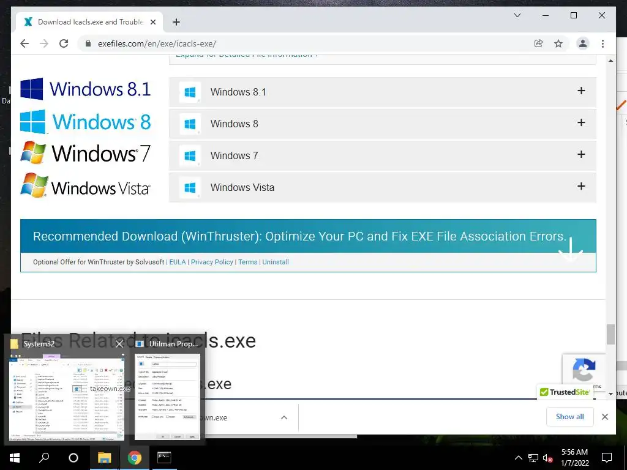
Task: Click the Chrome taskbar icon
Action: point(134,458)
